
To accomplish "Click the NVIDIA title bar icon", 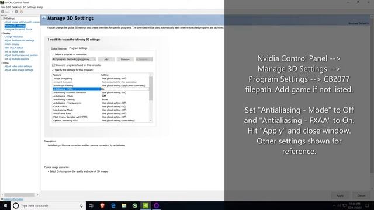I will click(x=2, y=2).
